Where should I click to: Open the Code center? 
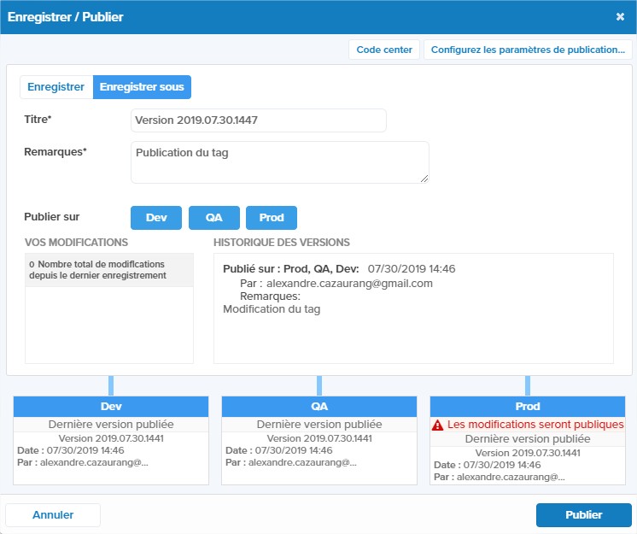(x=384, y=50)
